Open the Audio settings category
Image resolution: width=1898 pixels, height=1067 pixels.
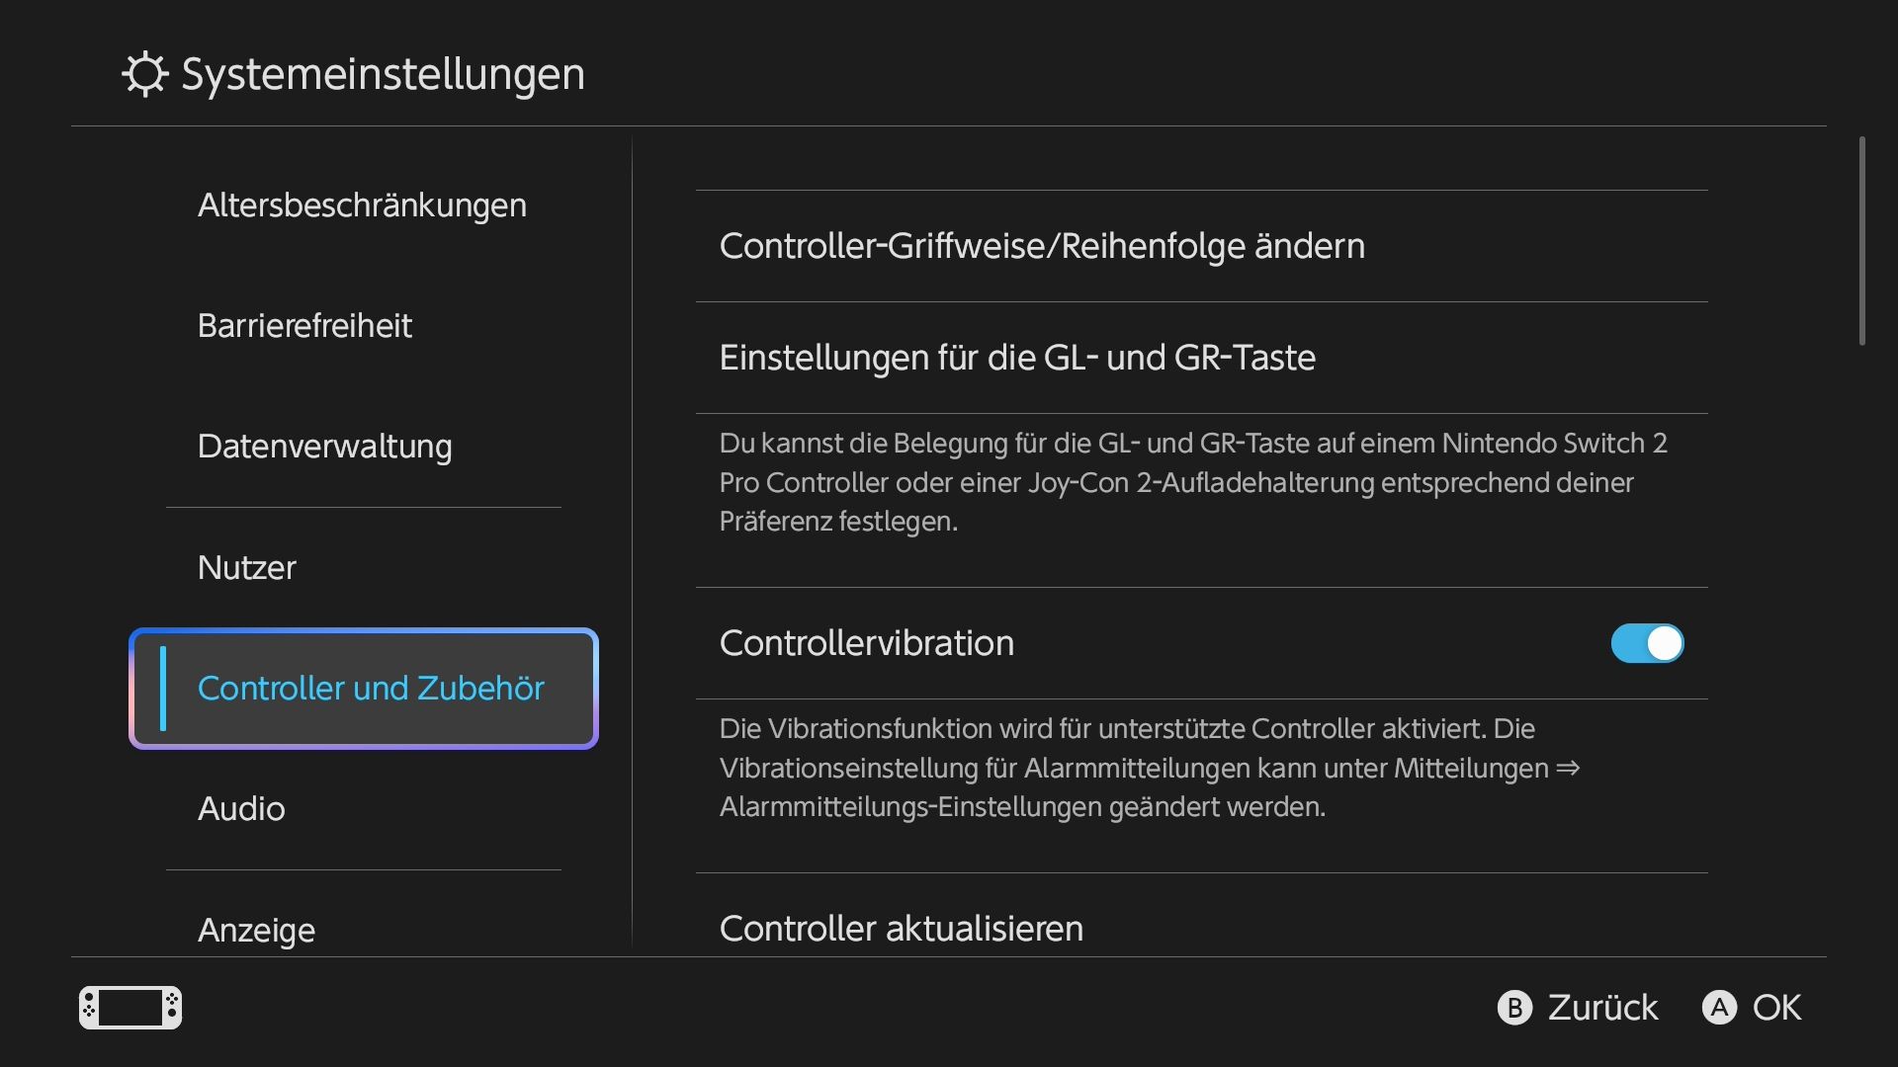(241, 809)
